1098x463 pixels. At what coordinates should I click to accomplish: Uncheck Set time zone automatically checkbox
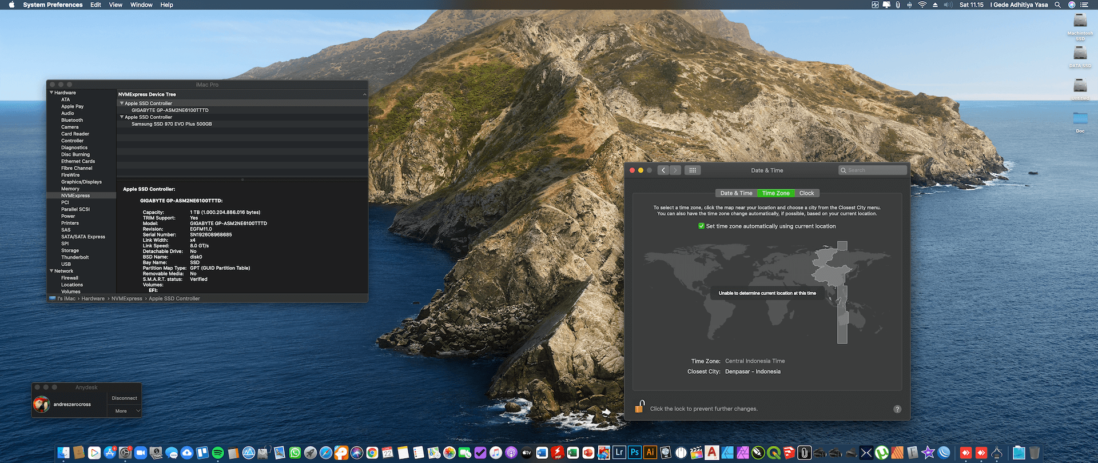(701, 226)
